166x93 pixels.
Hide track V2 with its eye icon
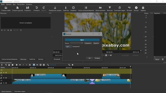click(x=6, y=78)
